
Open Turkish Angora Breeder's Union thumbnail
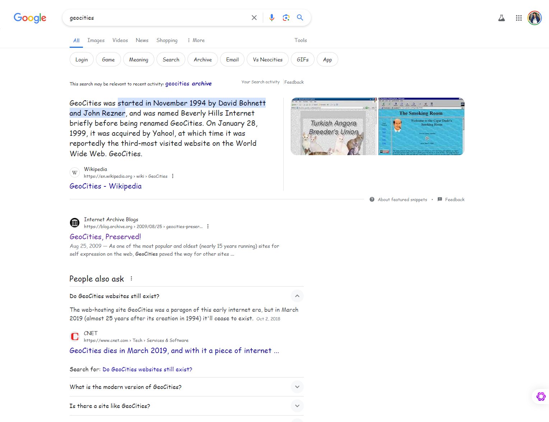pyautogui.click(x=334, y=126)
